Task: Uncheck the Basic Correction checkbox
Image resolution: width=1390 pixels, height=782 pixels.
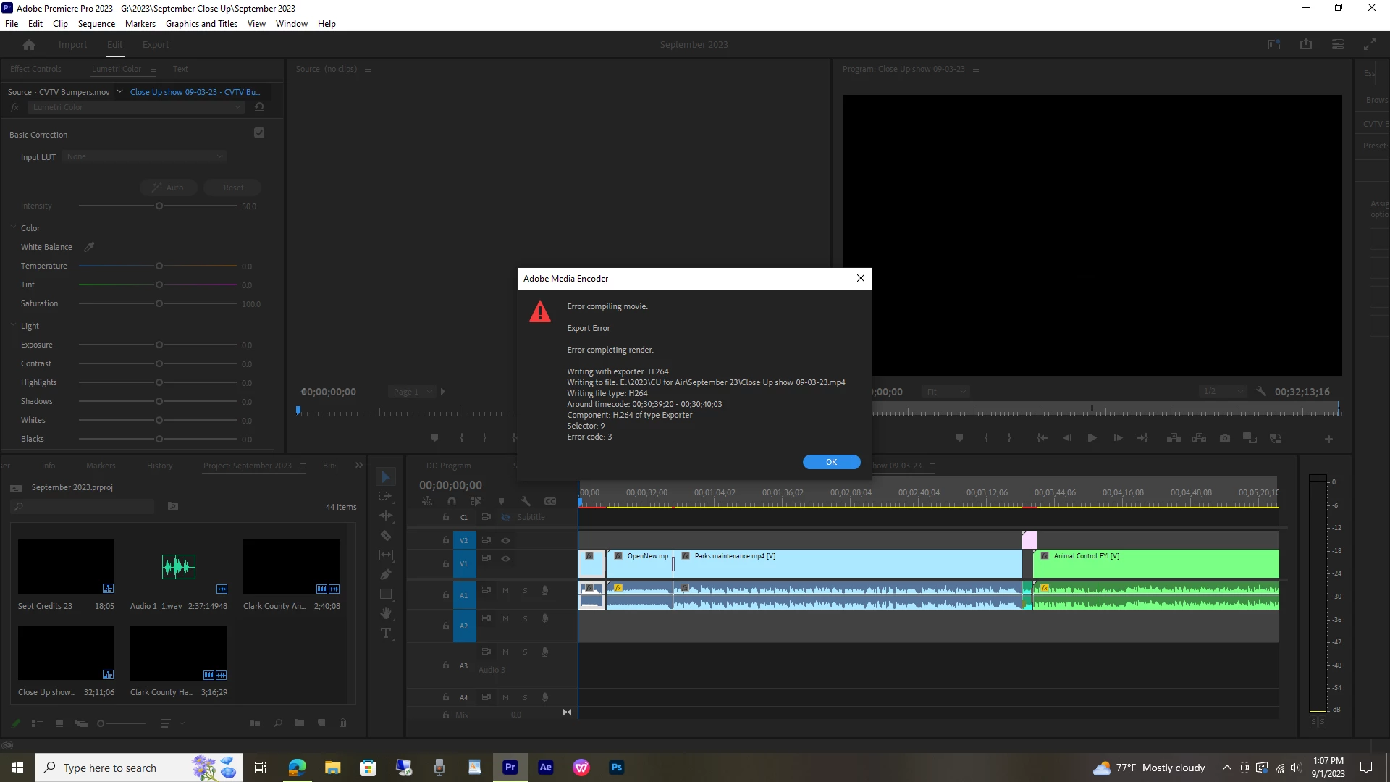Action: [259, 133]
